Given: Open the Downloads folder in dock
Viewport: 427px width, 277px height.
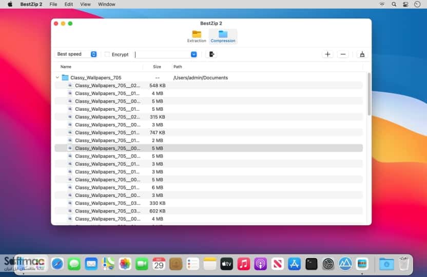Looking at the screenshot, I should tap(386, 264).
